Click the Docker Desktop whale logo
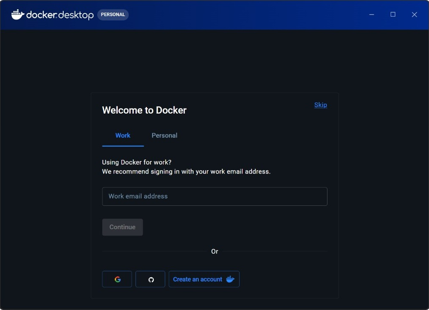 click(18, 14)
